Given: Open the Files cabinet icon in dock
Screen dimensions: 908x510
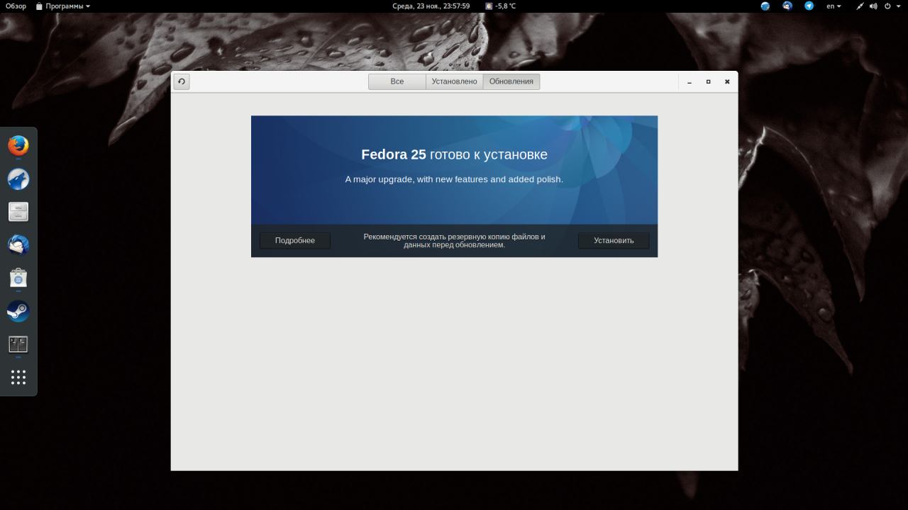Looking at the screenshot, I should 18,212.
